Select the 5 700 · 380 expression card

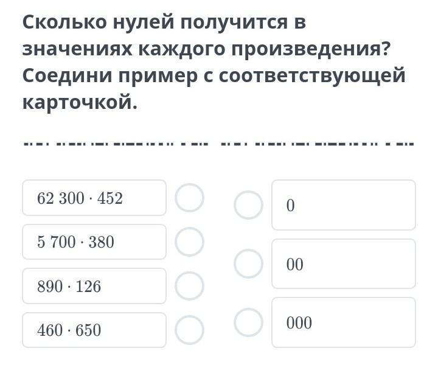94,242
